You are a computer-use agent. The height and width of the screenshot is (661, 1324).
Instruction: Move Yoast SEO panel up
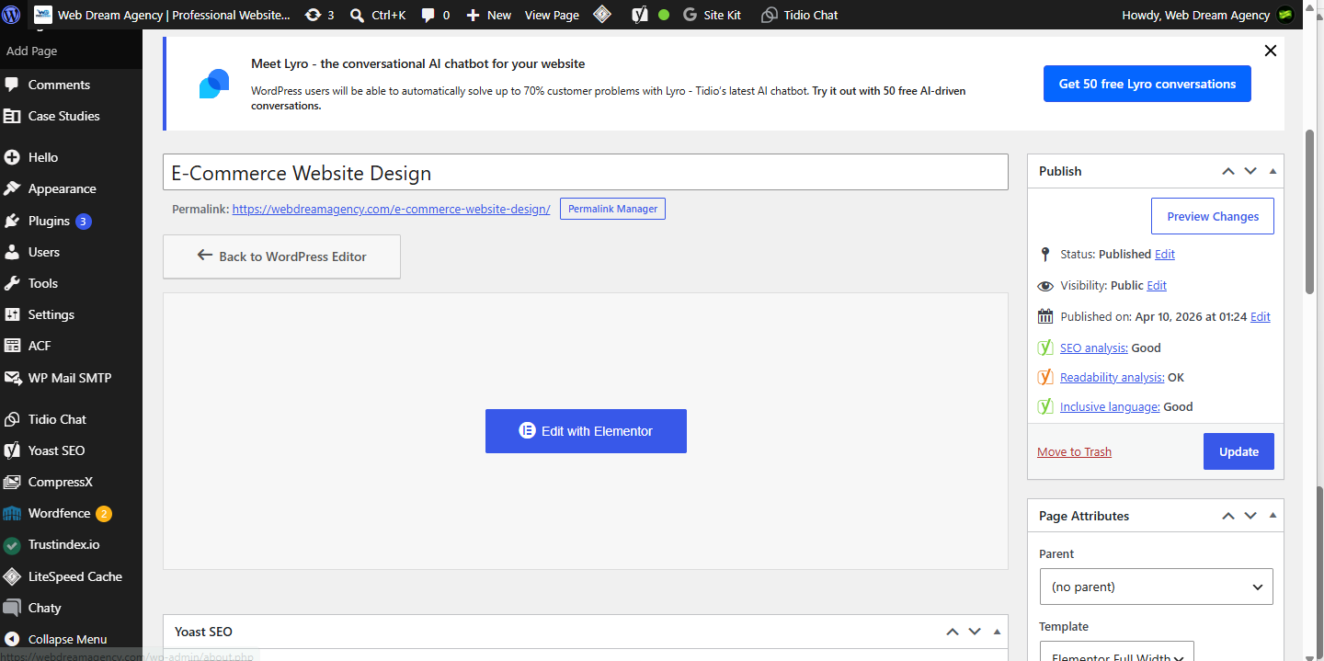tap(952, 632)
